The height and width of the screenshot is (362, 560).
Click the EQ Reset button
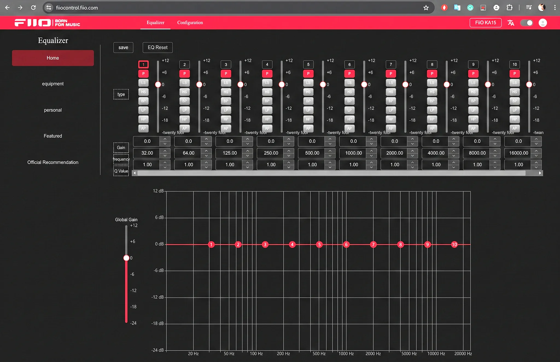coord(157,48)
